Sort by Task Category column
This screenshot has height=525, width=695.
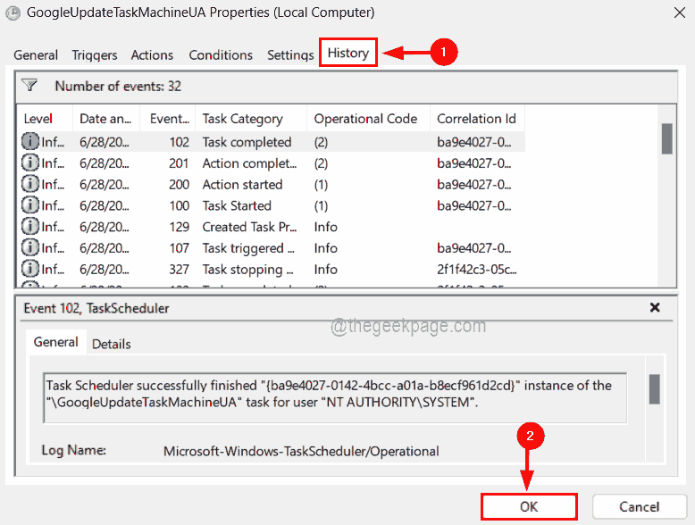pos(251,118)
